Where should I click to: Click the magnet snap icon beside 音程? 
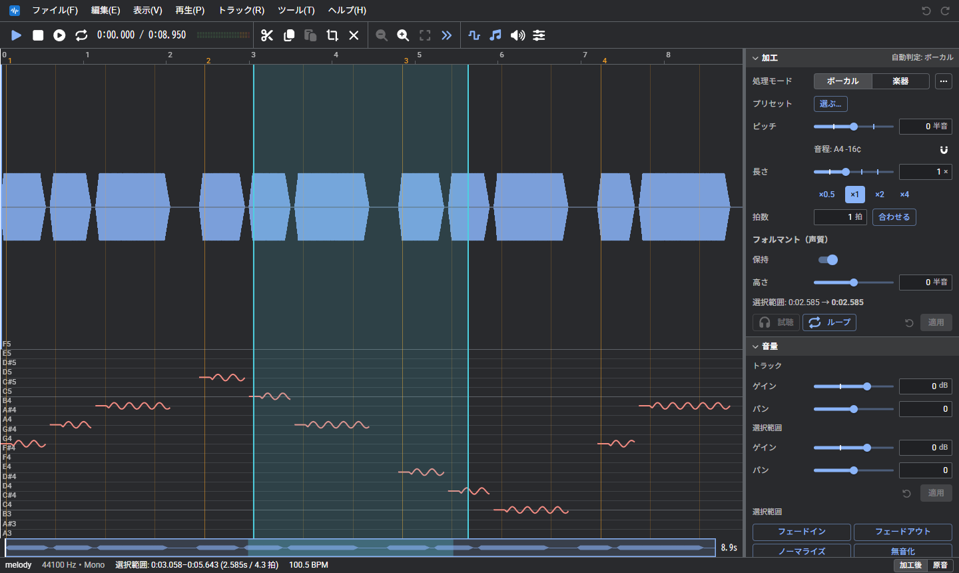click(944, 149)
